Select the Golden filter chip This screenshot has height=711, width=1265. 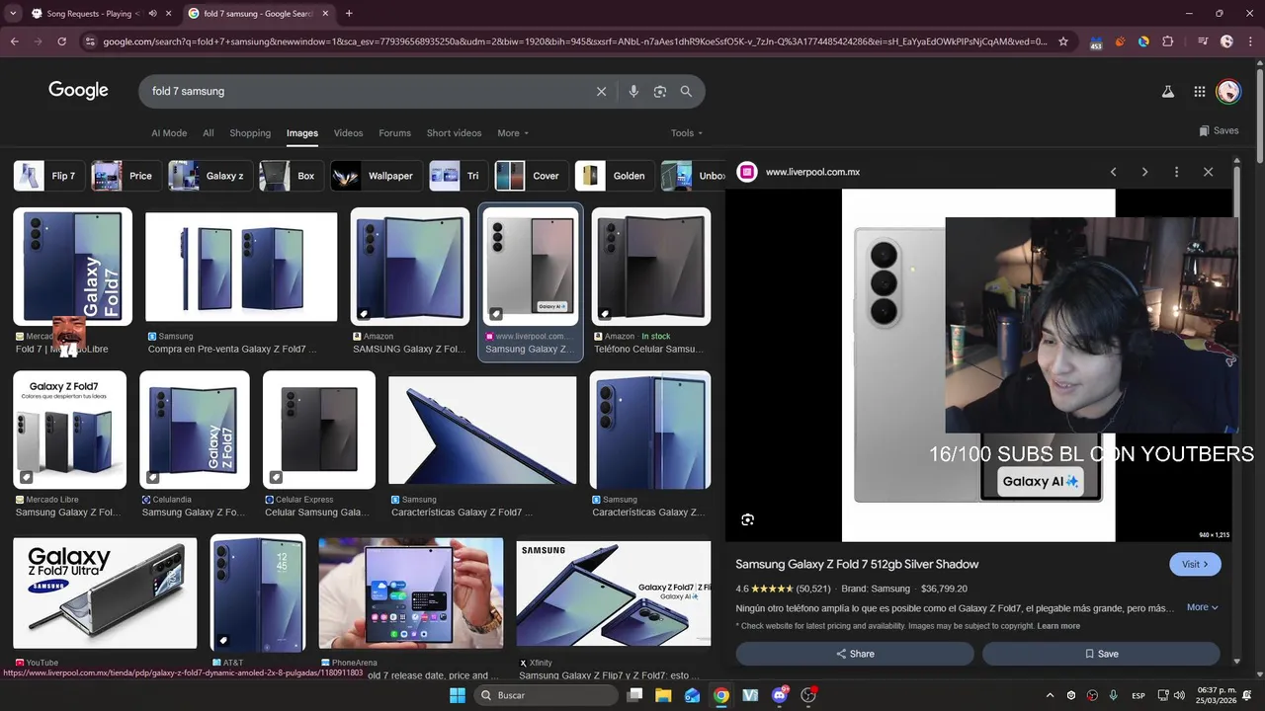click(x=614, y=176)
